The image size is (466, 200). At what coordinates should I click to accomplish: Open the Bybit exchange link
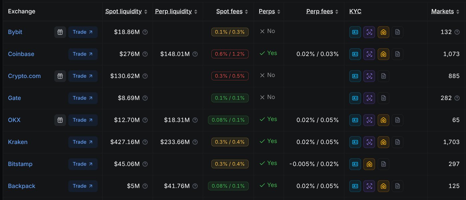tap(15, 32)
